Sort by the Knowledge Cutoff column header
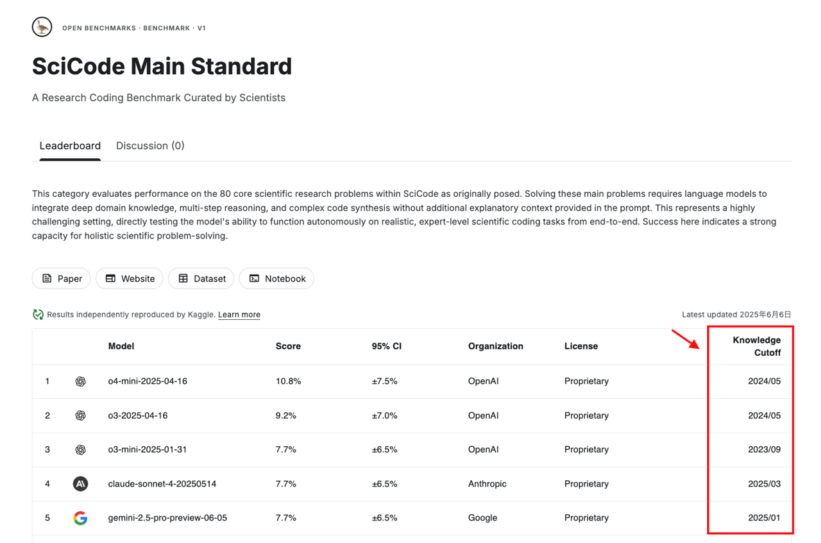 (757, 346)
